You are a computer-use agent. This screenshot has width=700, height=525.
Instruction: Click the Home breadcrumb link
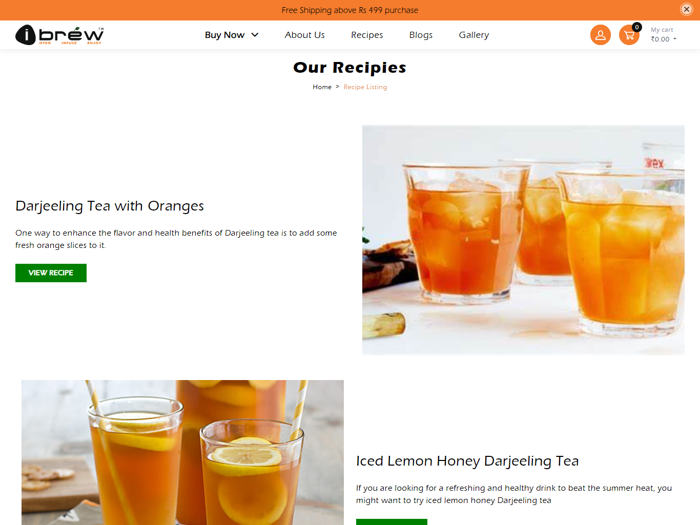click(x=322, y=87)
